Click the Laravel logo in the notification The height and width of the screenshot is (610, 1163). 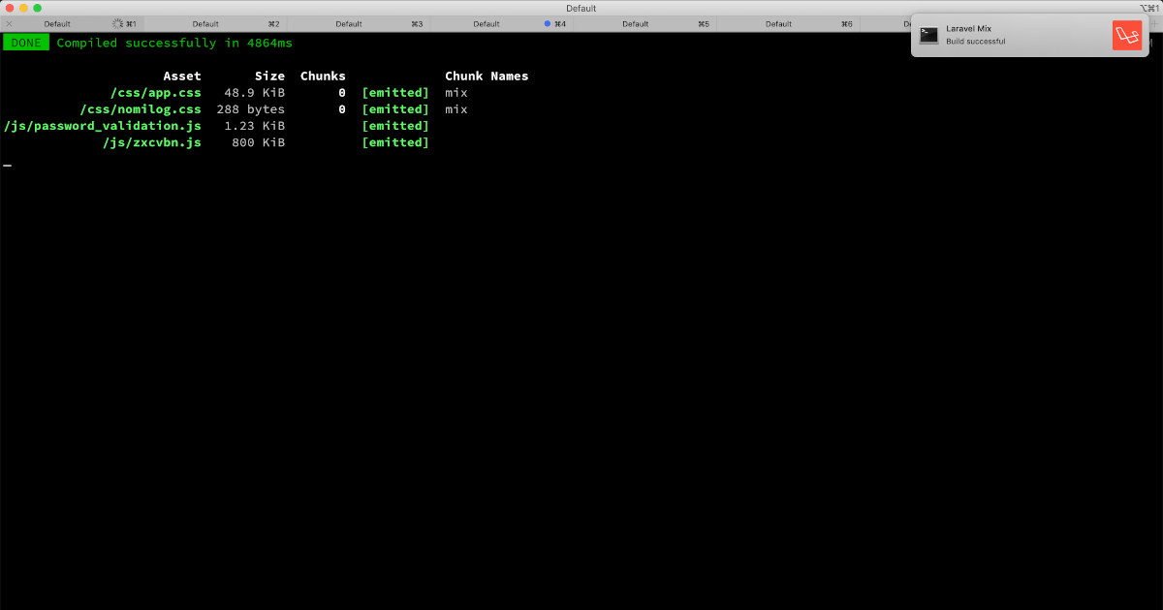(1126, 35)
